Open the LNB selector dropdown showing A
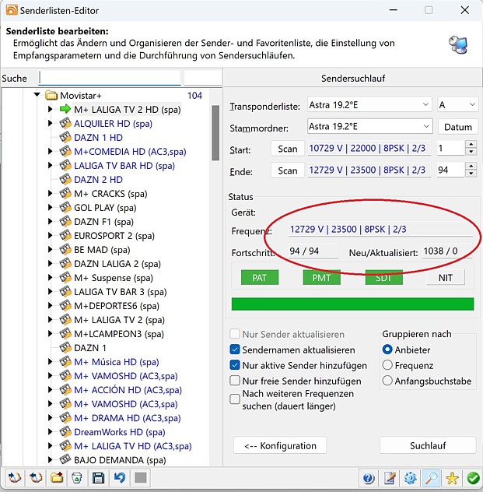This screenshot has height=492, width=483. coord(457,104)
